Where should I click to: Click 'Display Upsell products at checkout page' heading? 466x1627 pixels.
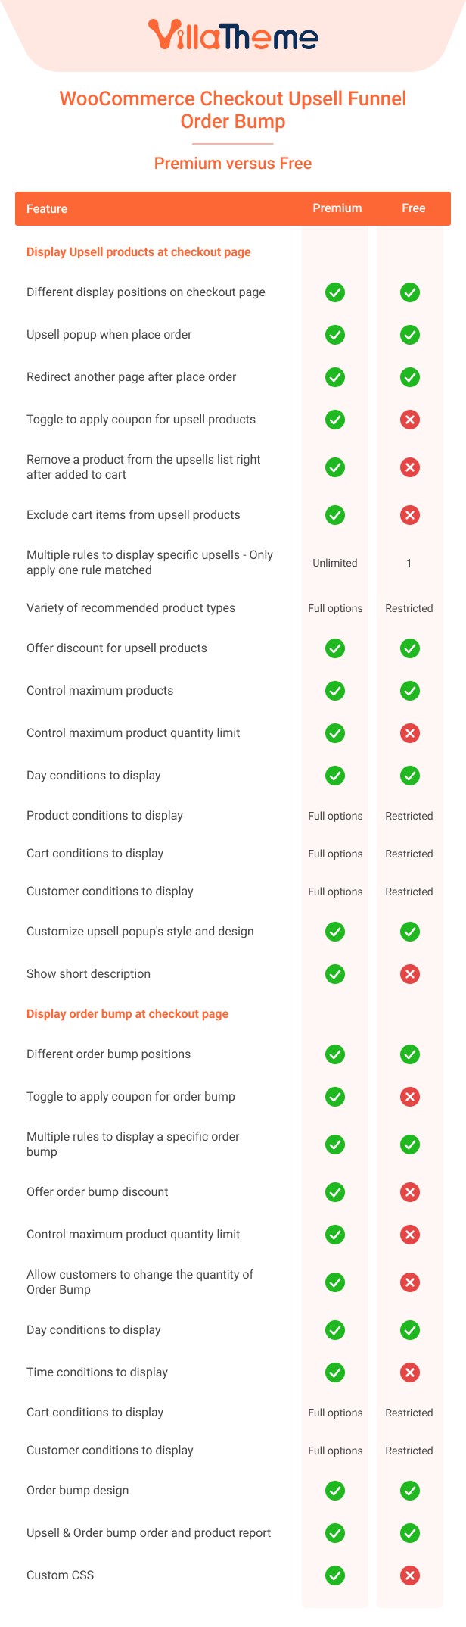(x=138, y=252)
